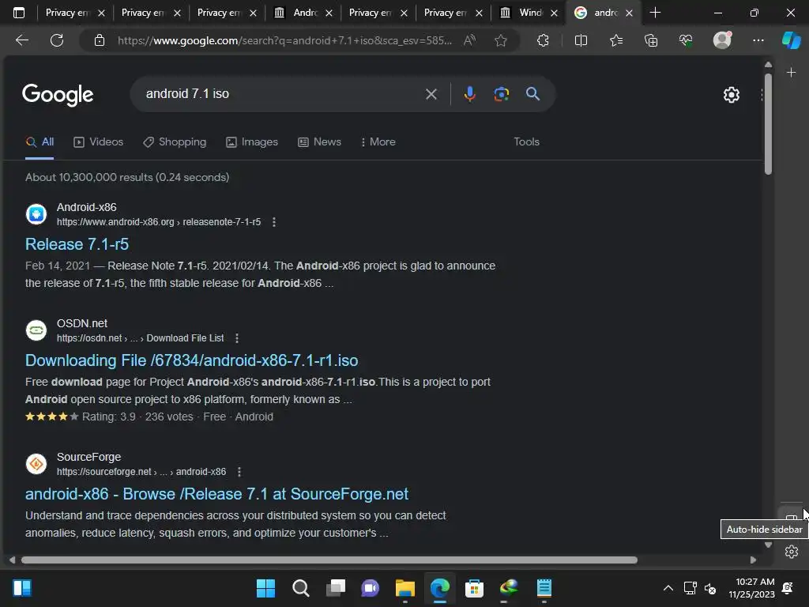Click the Google logo

coord(58,95)
